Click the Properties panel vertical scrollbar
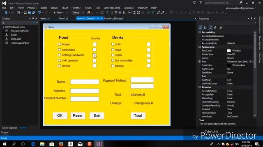 point(255,74)
